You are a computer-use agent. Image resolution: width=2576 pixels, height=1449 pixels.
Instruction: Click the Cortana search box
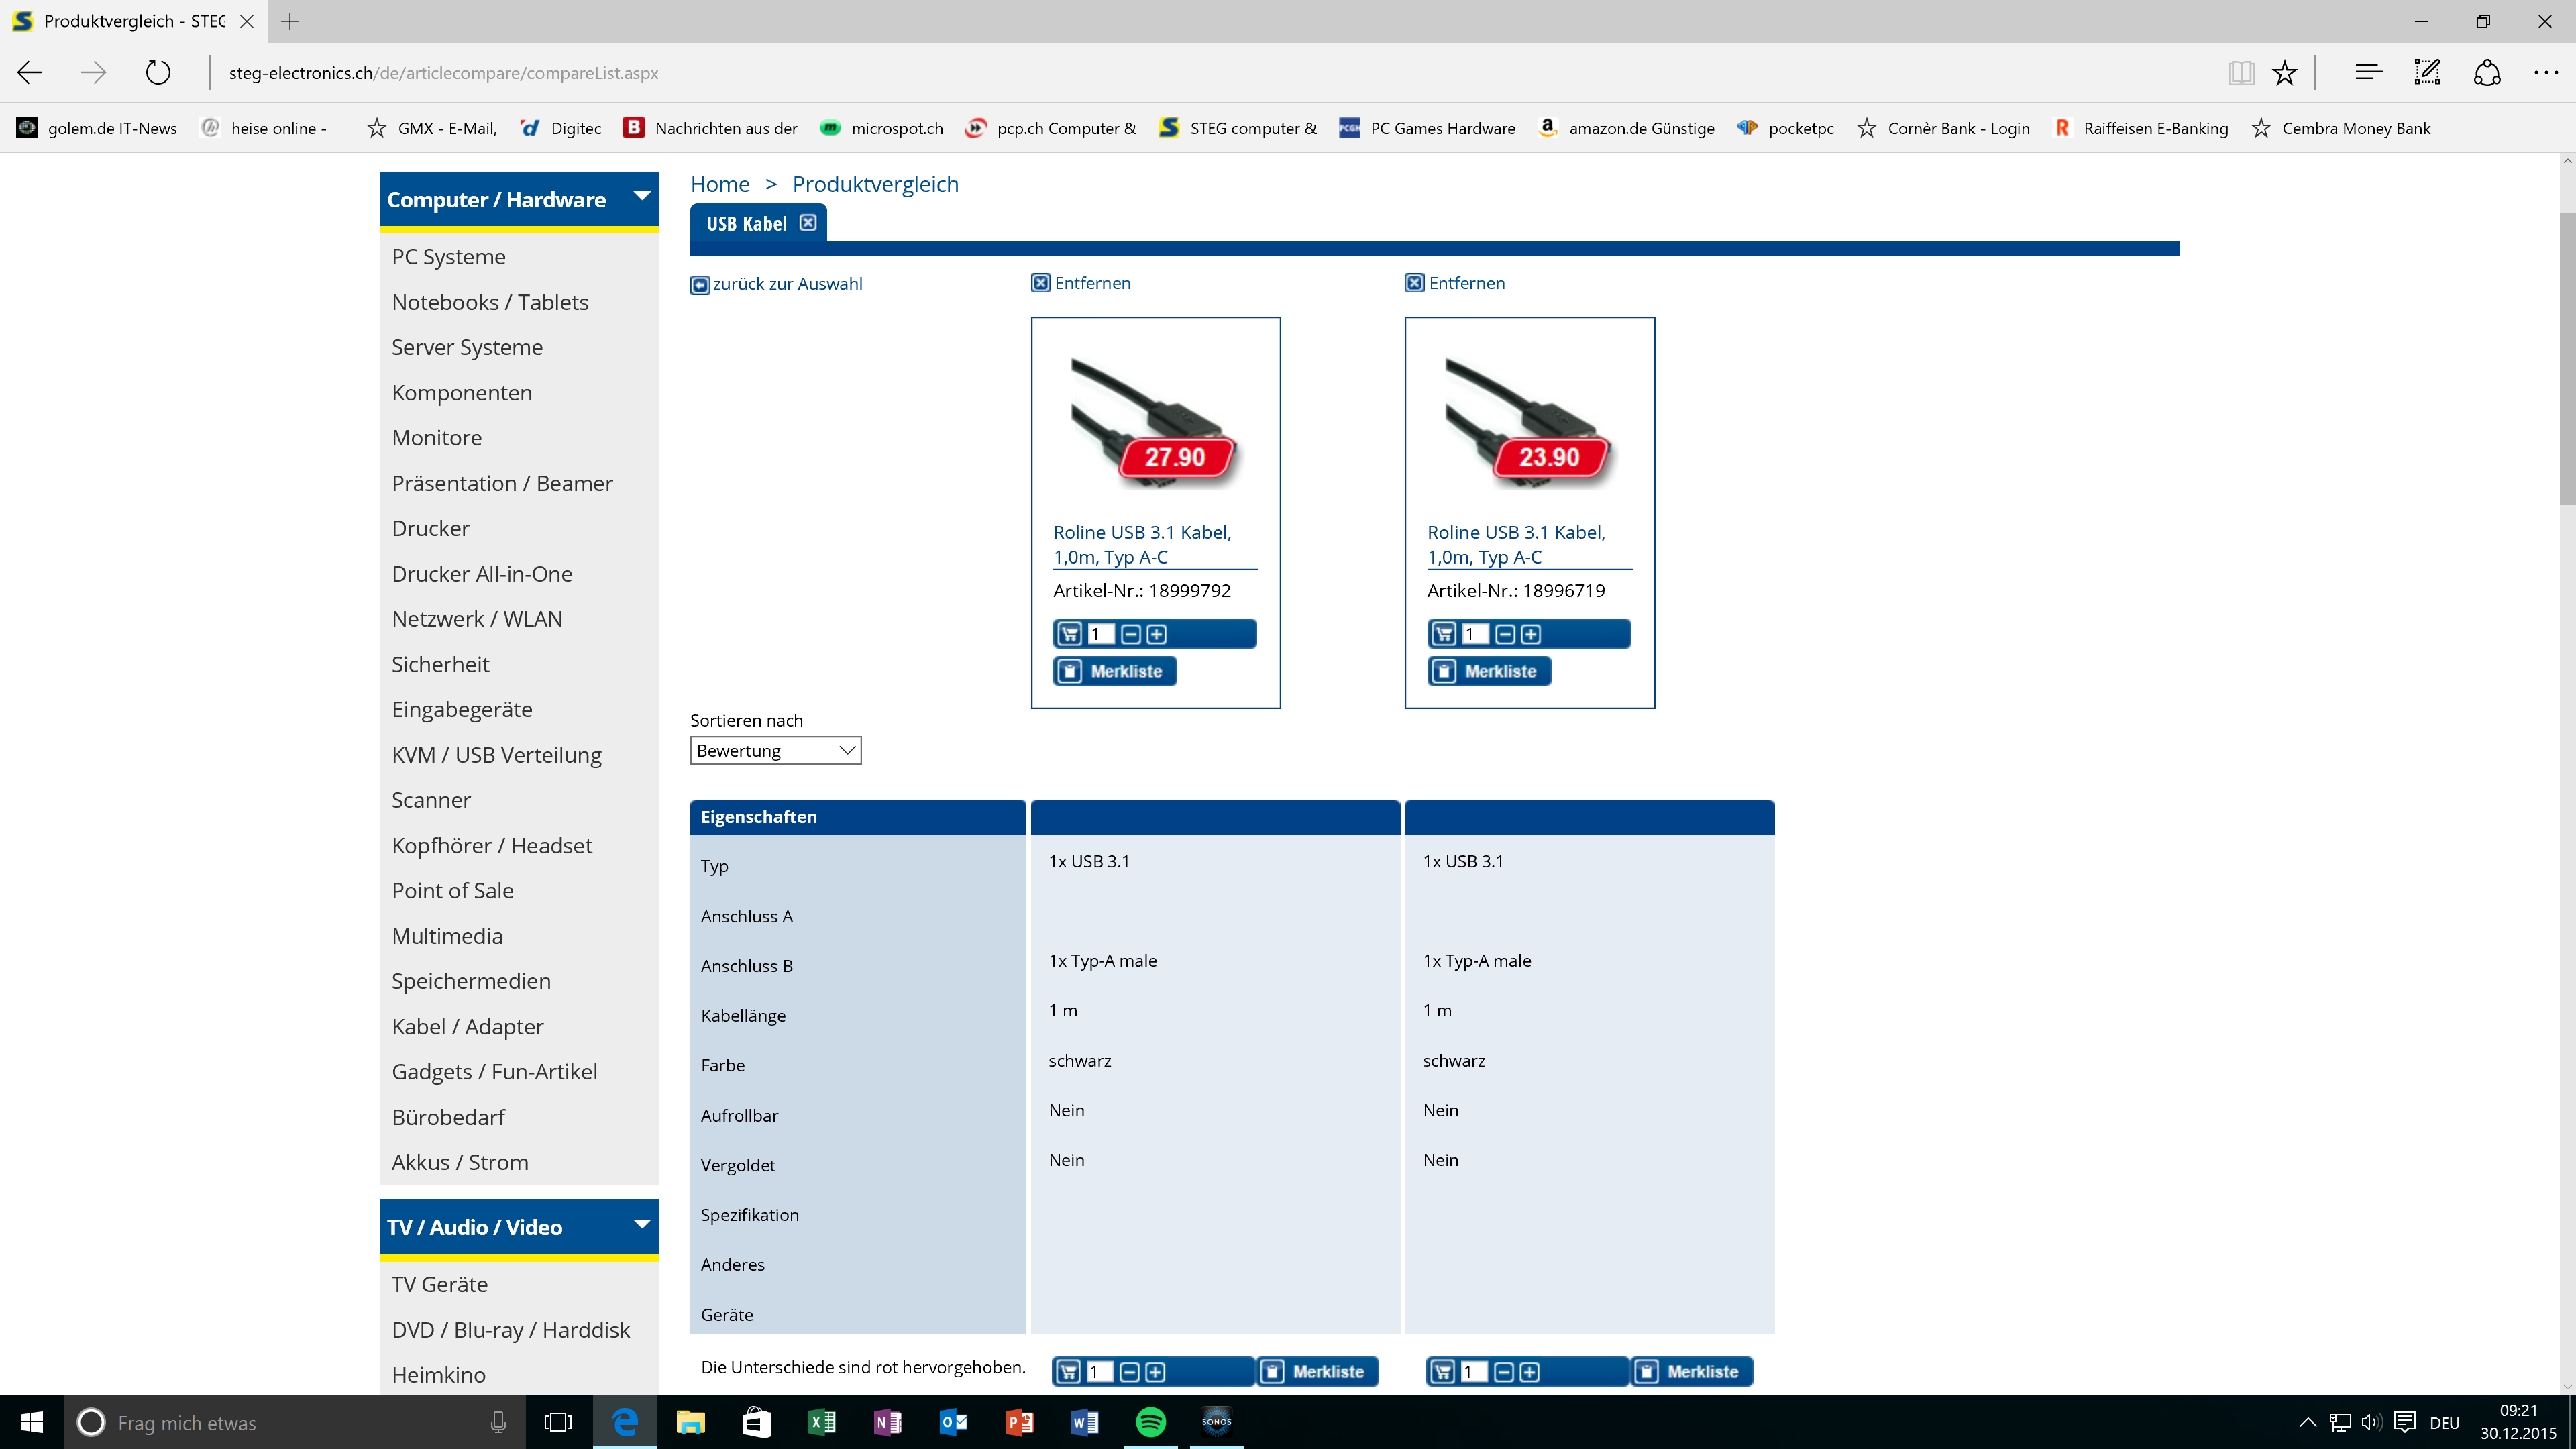point(295,1422)
